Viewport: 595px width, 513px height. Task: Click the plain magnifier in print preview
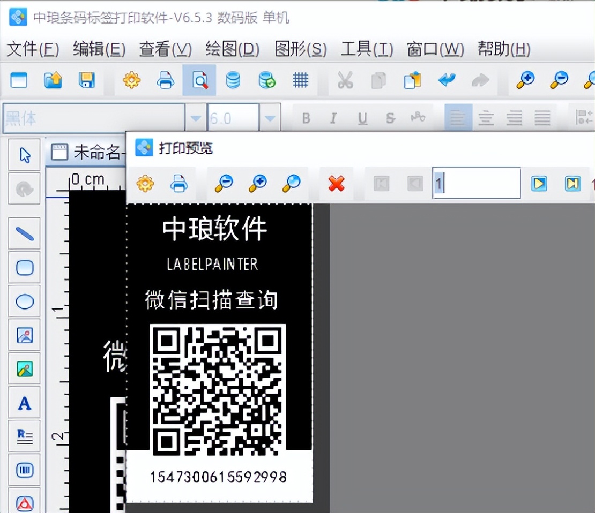tap(292, 184)
